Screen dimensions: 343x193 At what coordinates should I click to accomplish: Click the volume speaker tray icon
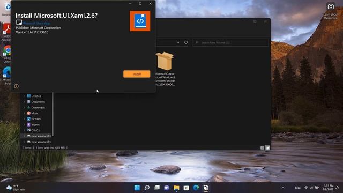(x=311, y=188)
